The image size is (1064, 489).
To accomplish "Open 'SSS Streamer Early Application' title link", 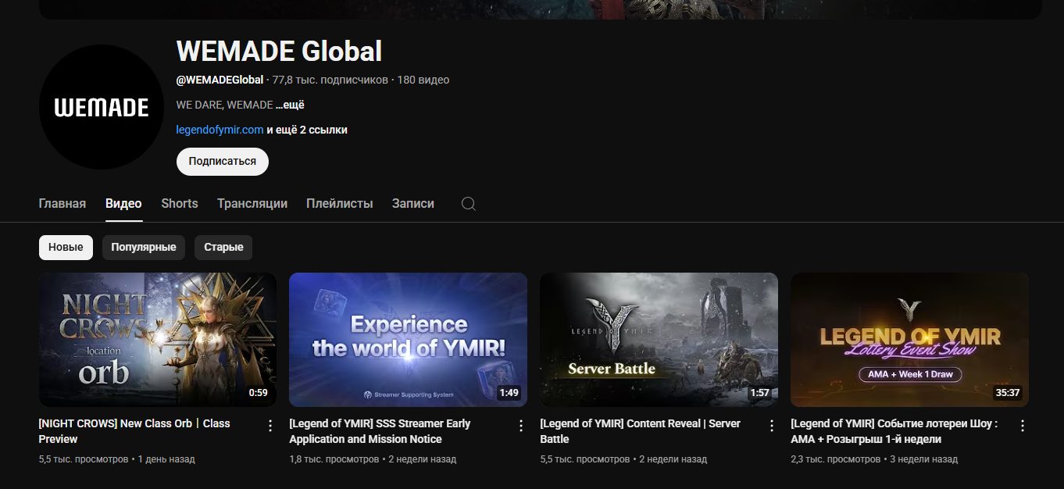I will 380,431.
